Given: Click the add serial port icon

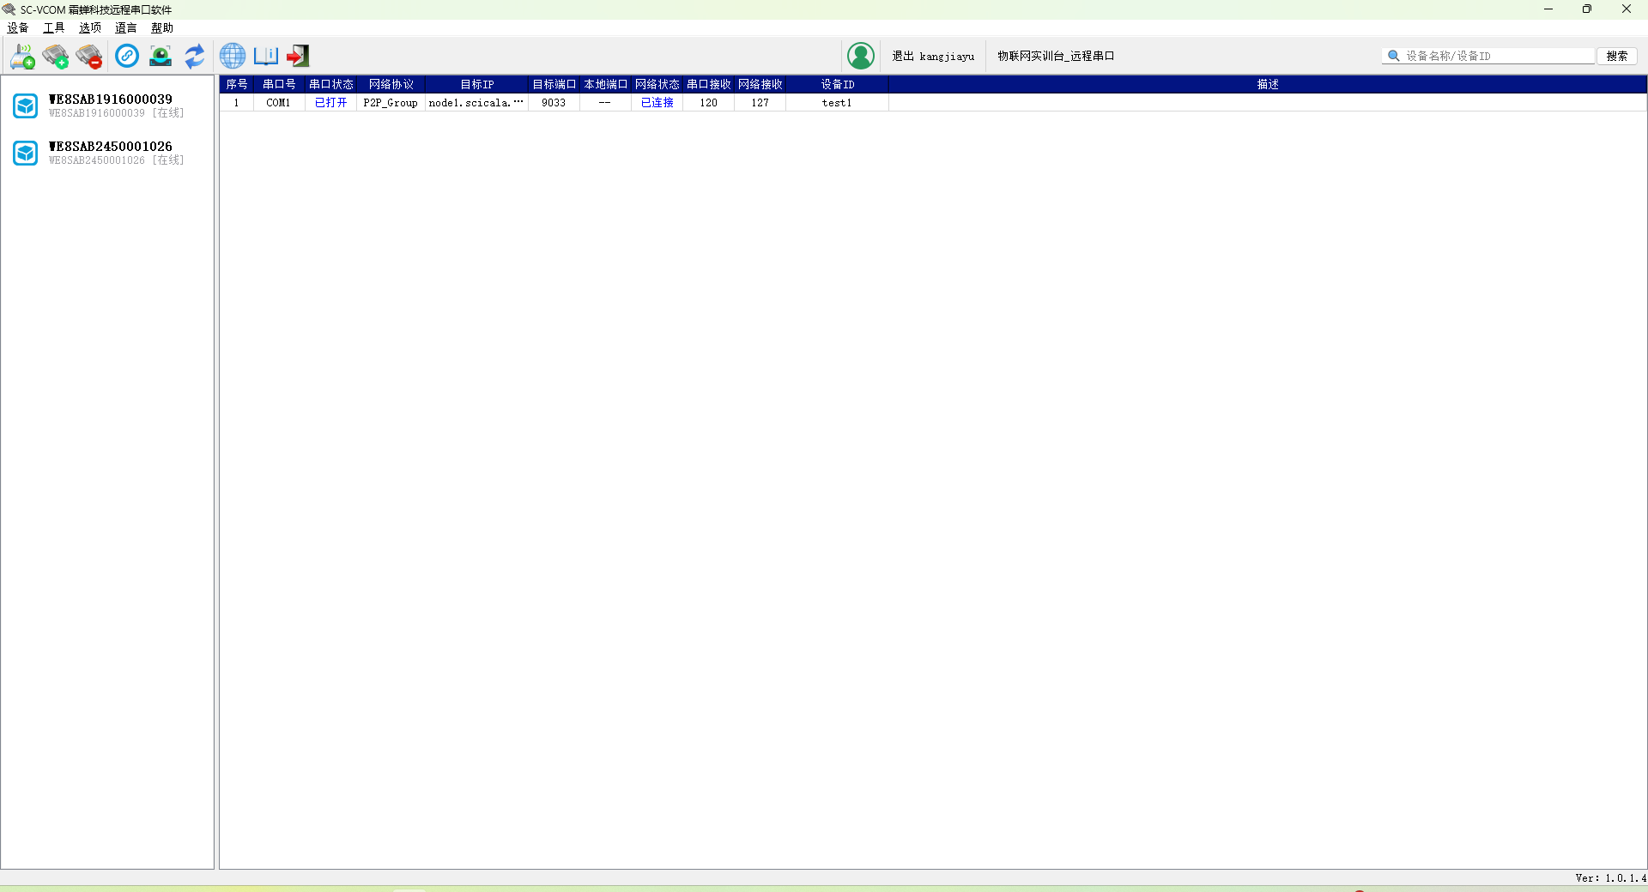Looking at the screenshot, I should [x=56, y=57].
